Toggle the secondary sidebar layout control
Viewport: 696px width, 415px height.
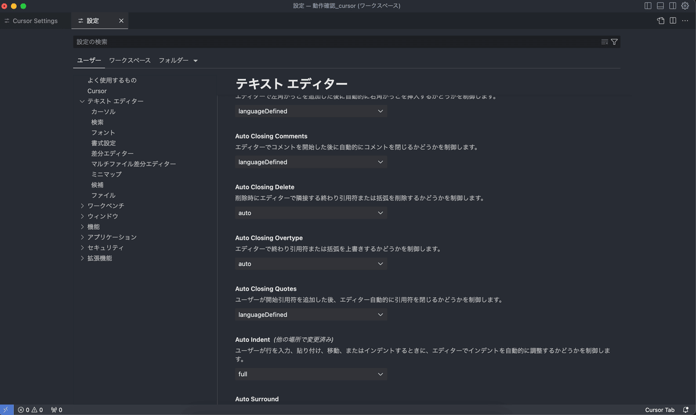coord(672,6)
